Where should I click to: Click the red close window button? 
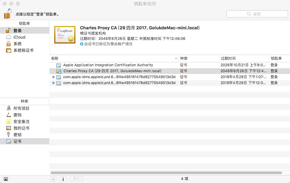(x=5, y=4)
